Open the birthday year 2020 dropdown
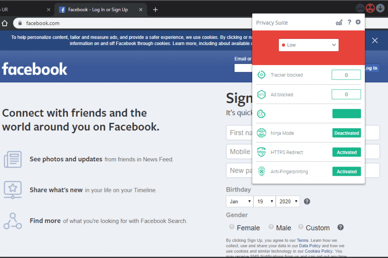The image size is (388, 258). [x=288, y=202]
